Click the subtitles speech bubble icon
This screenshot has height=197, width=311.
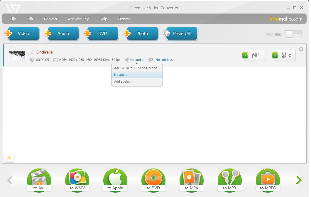[151, 59]
